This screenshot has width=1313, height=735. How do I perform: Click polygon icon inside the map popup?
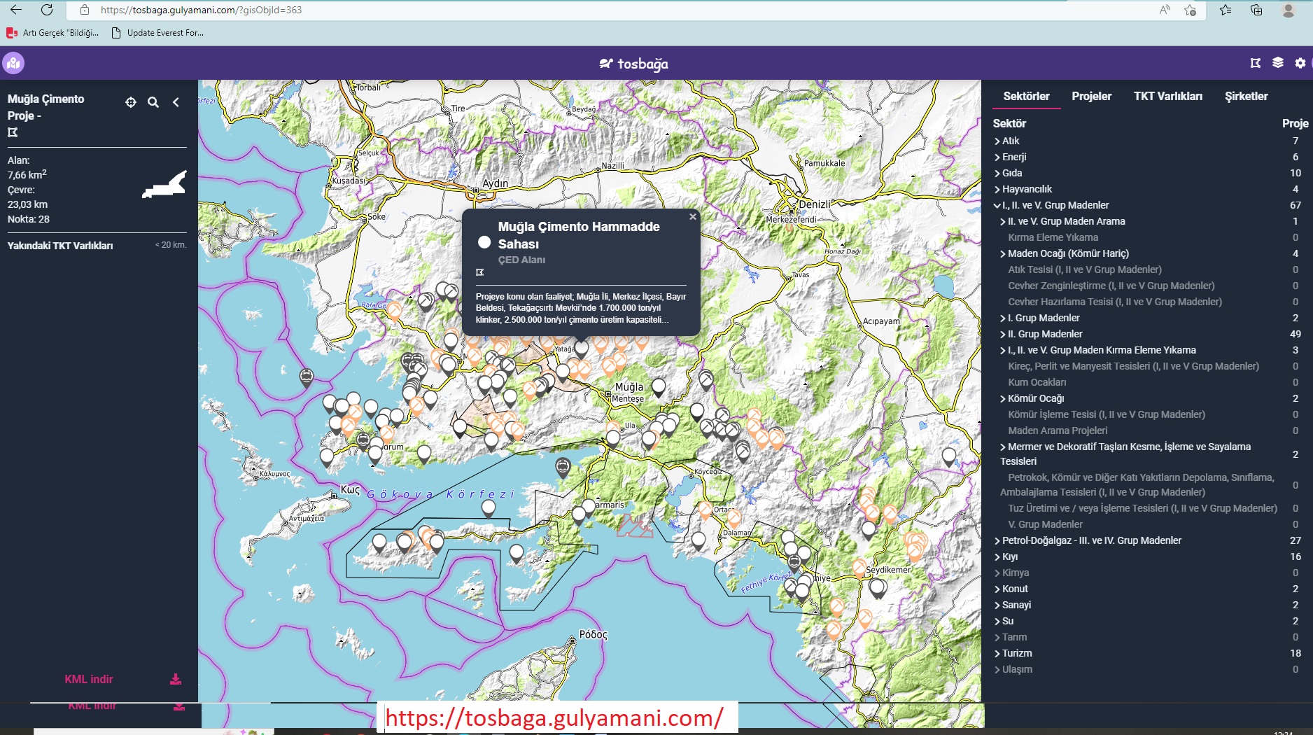[480, 272]
